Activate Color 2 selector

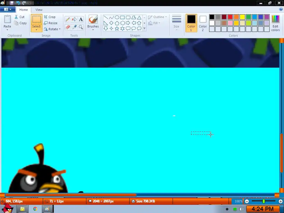pos(203,23)
